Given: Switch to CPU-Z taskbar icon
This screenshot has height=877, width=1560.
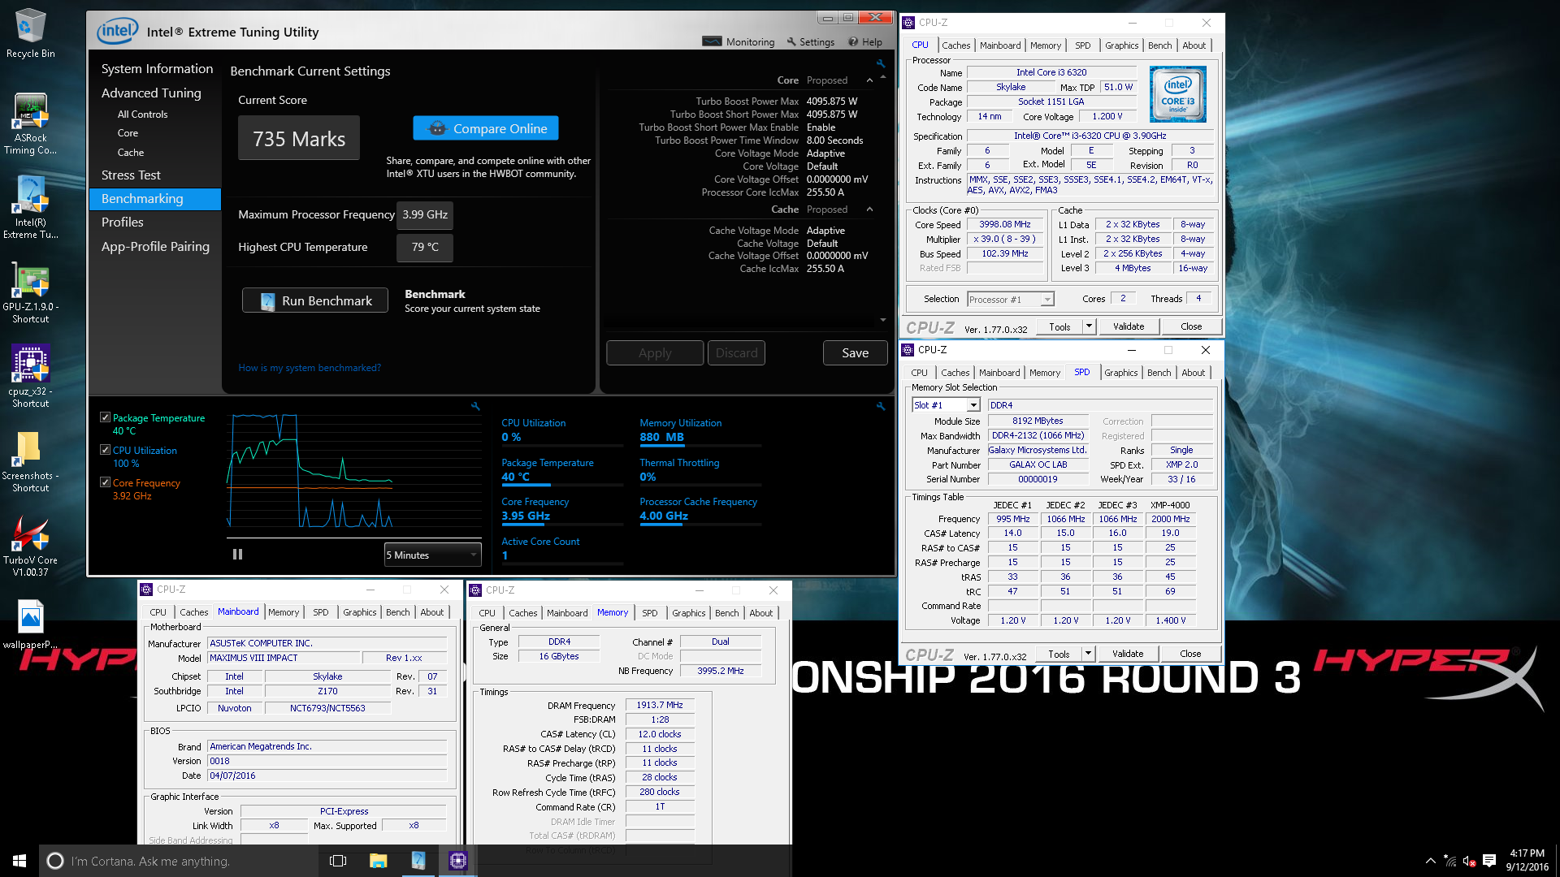Looking at the screenshot, I should click(457, 861).
